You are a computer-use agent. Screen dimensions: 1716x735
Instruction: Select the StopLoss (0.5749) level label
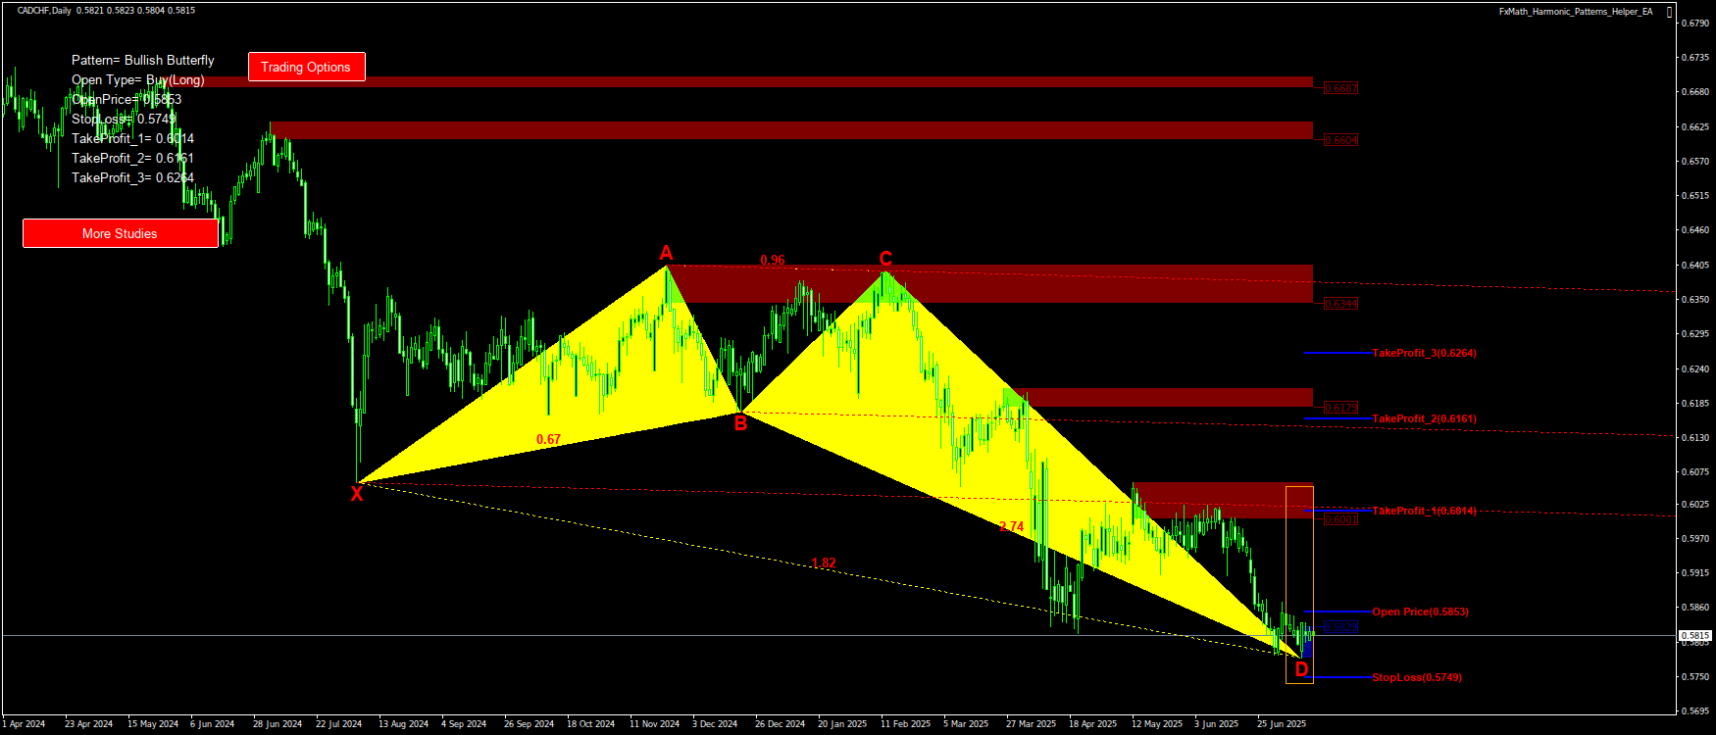[x=1416, y=677]
